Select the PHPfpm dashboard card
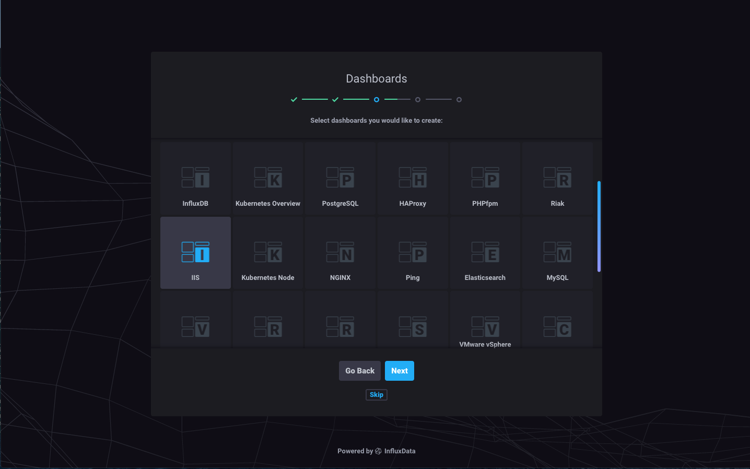 point(485,178)
